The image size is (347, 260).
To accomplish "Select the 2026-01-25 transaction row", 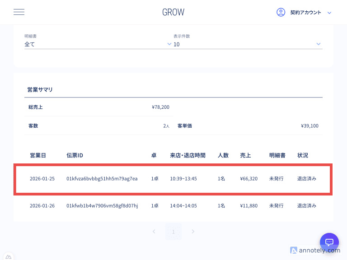I will tap(173, 179).
